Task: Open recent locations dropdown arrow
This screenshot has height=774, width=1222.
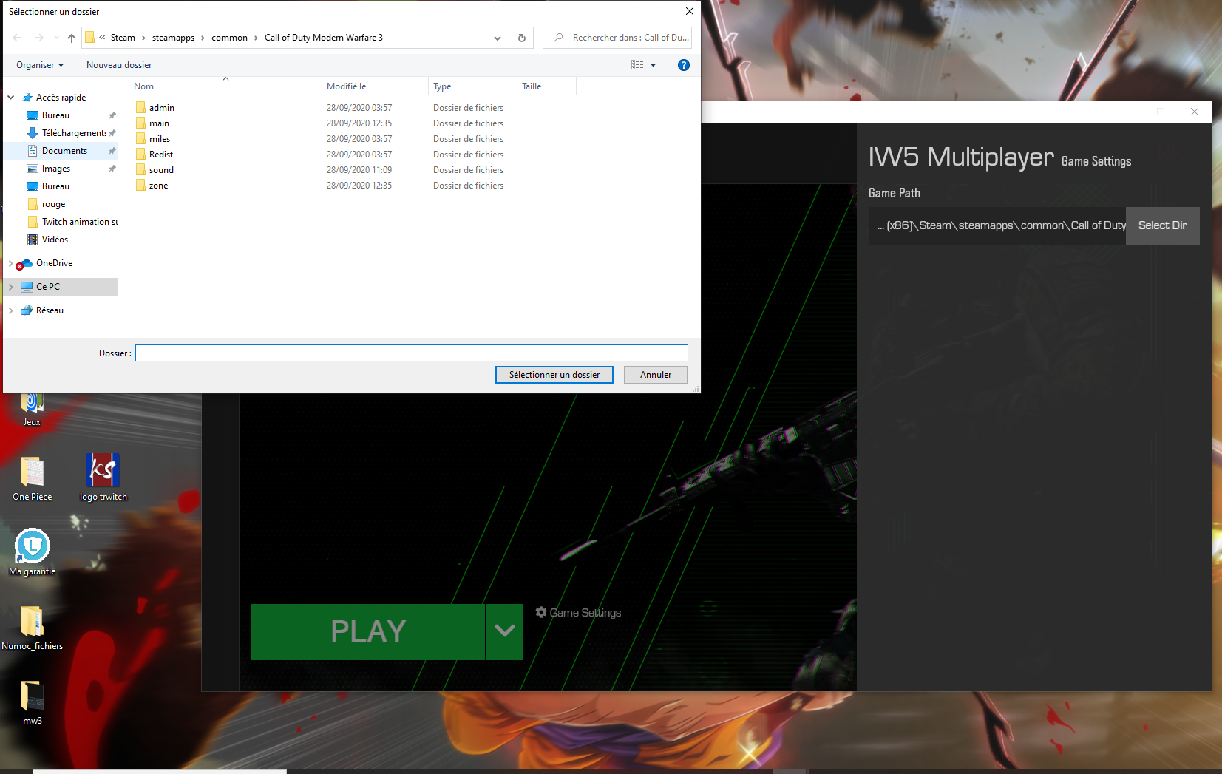Action: [56, 38]
